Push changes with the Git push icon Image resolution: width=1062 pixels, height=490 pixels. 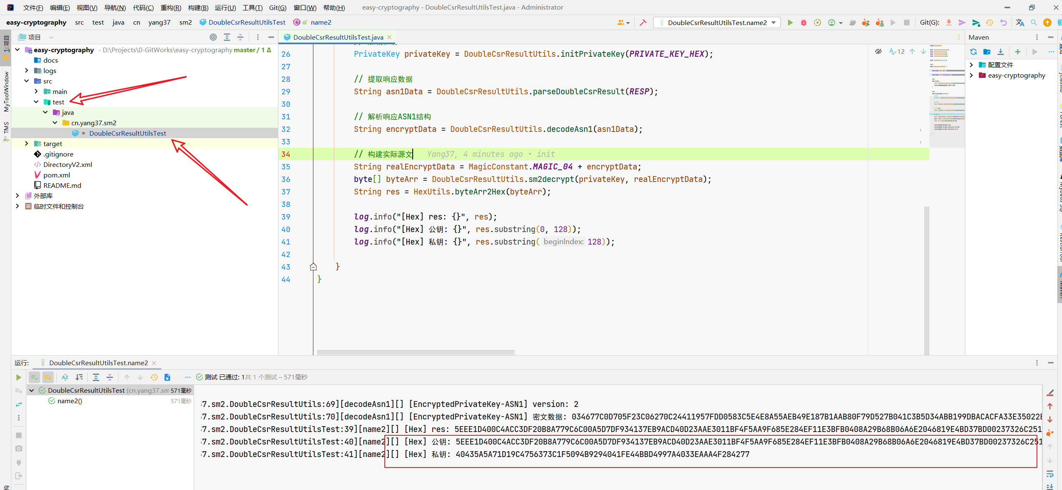(x=976, y=23)
